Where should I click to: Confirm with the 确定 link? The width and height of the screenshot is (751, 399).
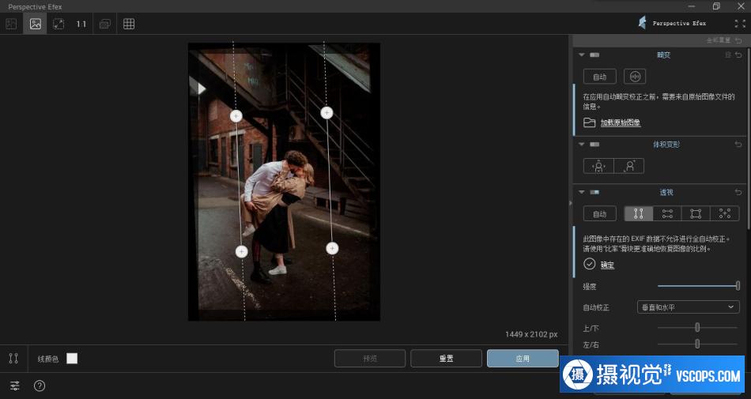(x=607, y=265)
